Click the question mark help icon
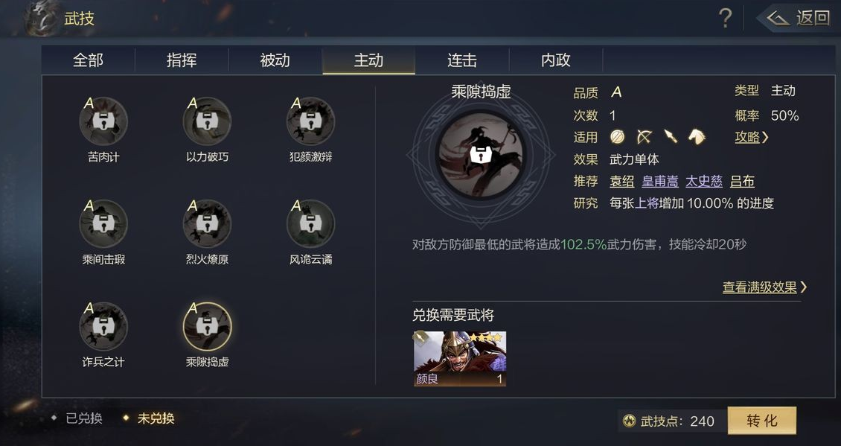The image size is (841, 446). click(725, 19)
